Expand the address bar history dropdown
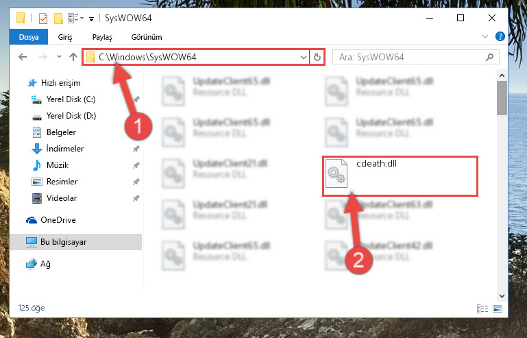The width and height of the screenshot is (527, 338). (x=303, y=57)
